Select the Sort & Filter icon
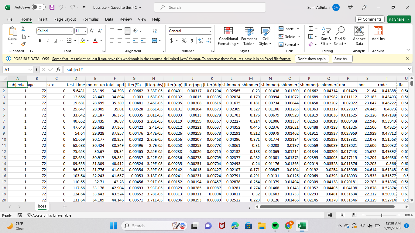 (x=326, y=36)
